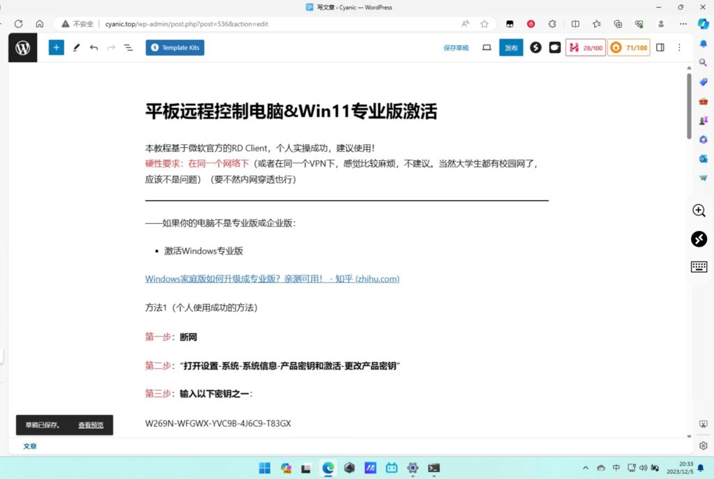Open the editor options three-dot menu
The width and height of the screenshot is (714, 479).
pos(679,48)
